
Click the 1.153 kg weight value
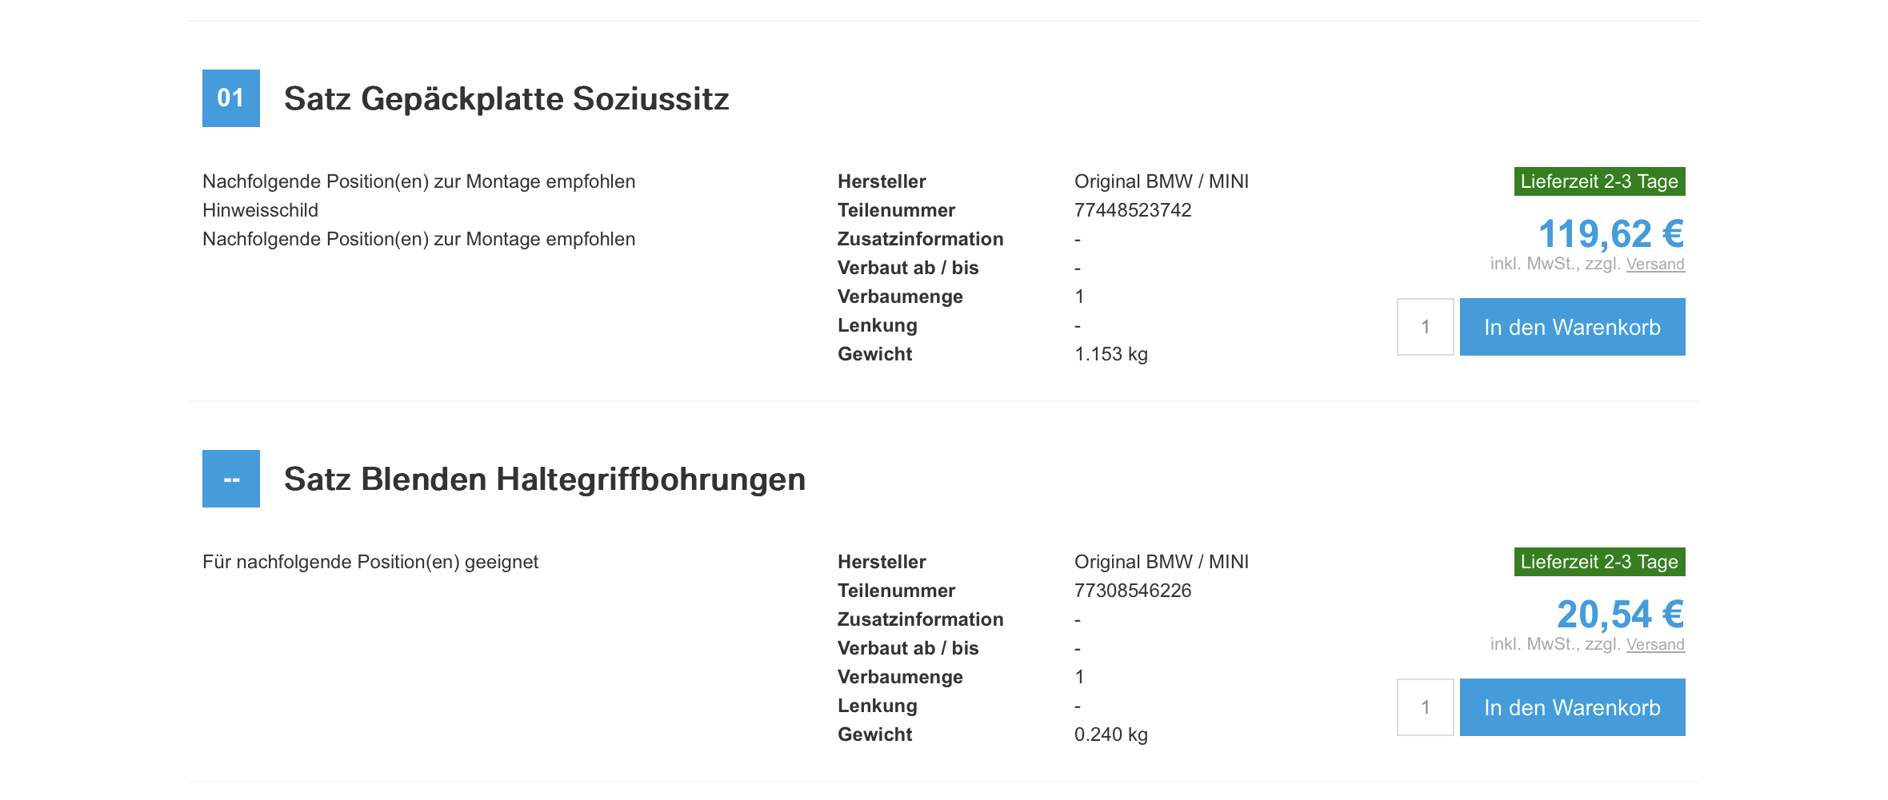click(x=1111, y=354)
